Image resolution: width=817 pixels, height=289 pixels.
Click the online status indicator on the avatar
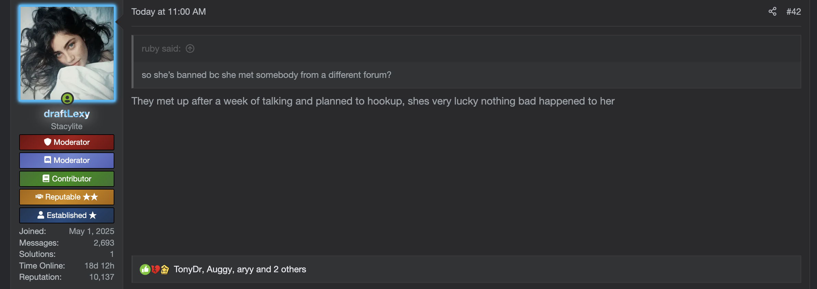tap(67, 99)
